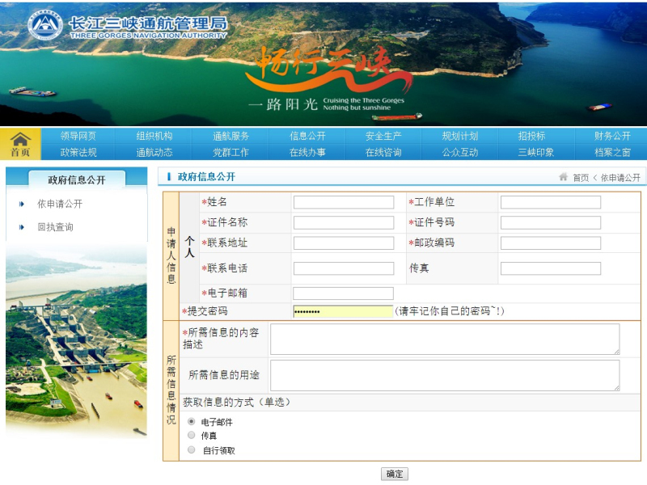Click the 畅行三峡 banner slogan
Viewport: 647px width, 485px height.
pos(328,68)
